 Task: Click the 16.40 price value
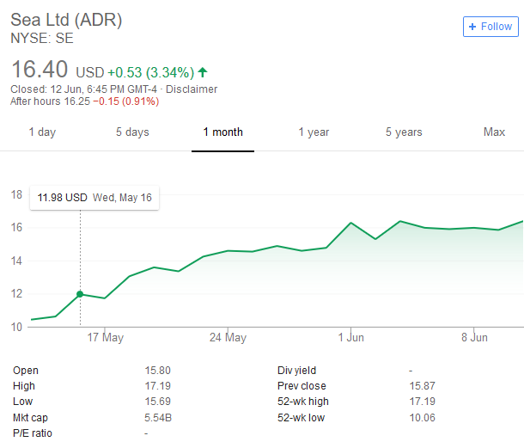[40, 70]
